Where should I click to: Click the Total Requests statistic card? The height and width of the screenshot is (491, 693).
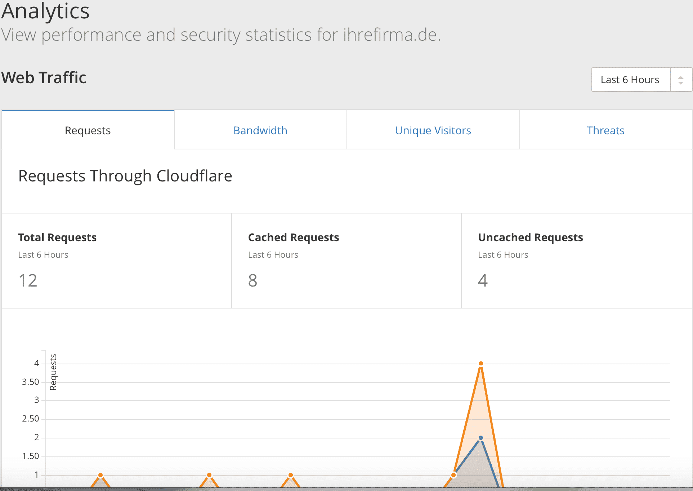(116, 261)
